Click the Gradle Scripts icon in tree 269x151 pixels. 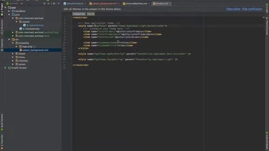pyautogui.click(x=9, y=68)
